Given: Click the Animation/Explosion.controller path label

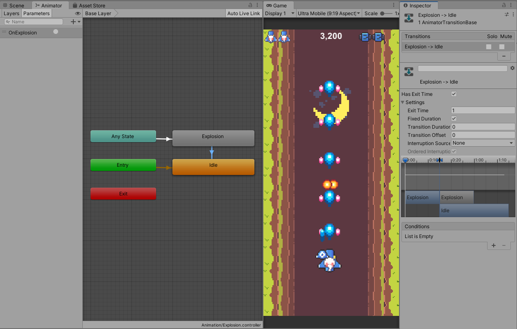Looking at the screenshot, I should pos(231,325).
